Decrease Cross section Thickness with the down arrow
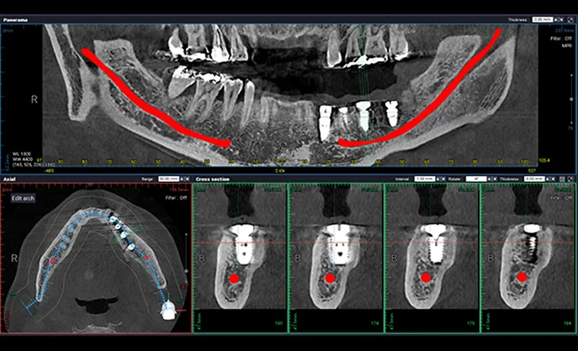Screen dimensions: 578x351 pyautogui.click(x=554, y=179)
